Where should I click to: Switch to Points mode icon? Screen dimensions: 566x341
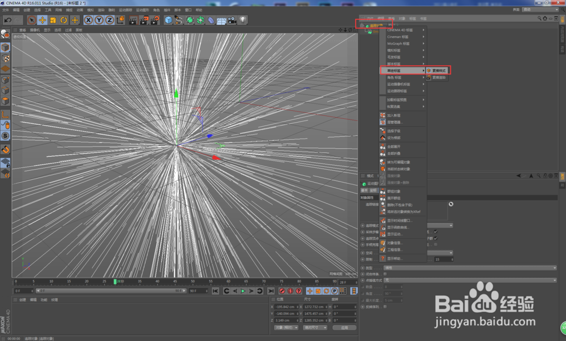[5, 80]
